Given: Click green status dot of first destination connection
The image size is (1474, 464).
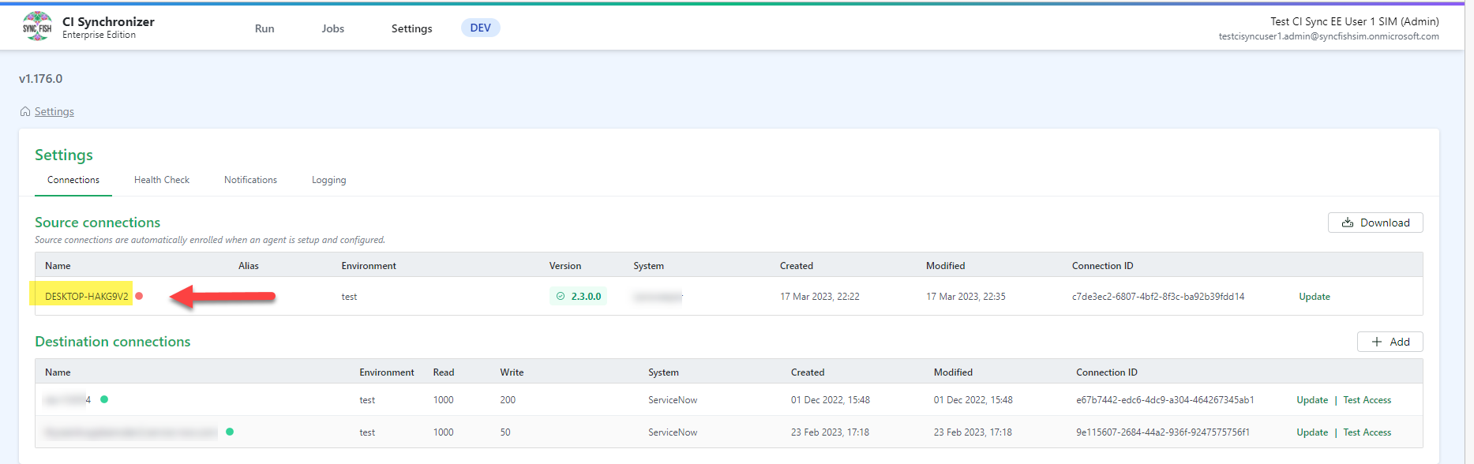Looking at the screenshot, I should coord(104,399).
